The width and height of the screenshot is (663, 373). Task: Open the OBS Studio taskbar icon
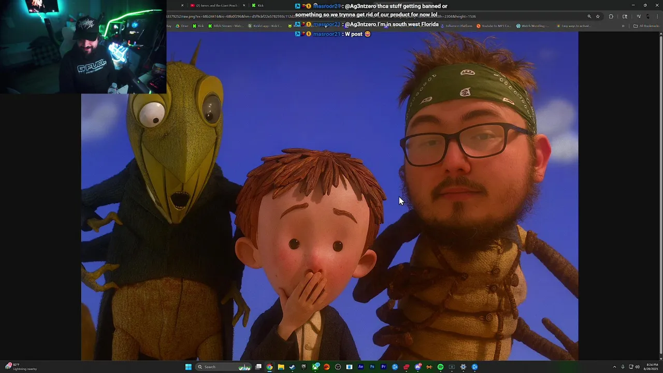tap(338, 367)
